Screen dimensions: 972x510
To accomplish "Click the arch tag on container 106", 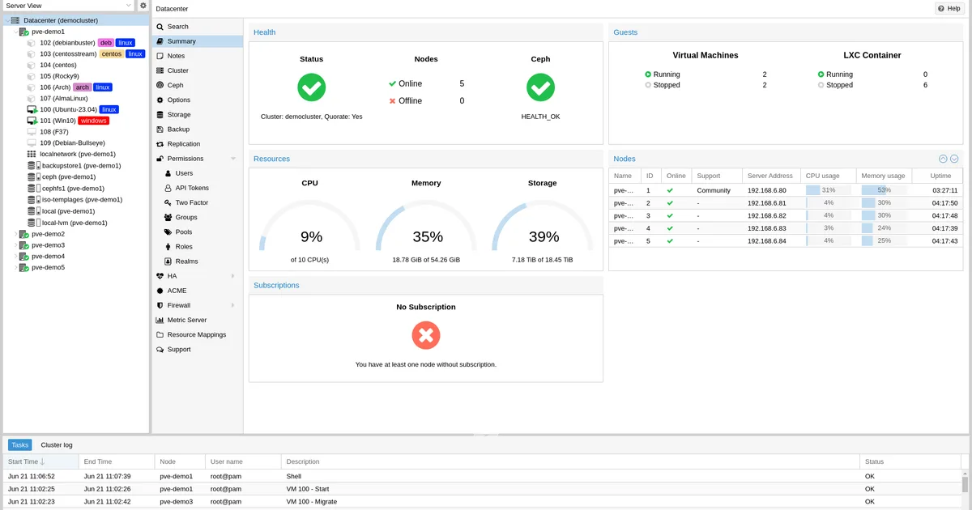I will 82,87.
